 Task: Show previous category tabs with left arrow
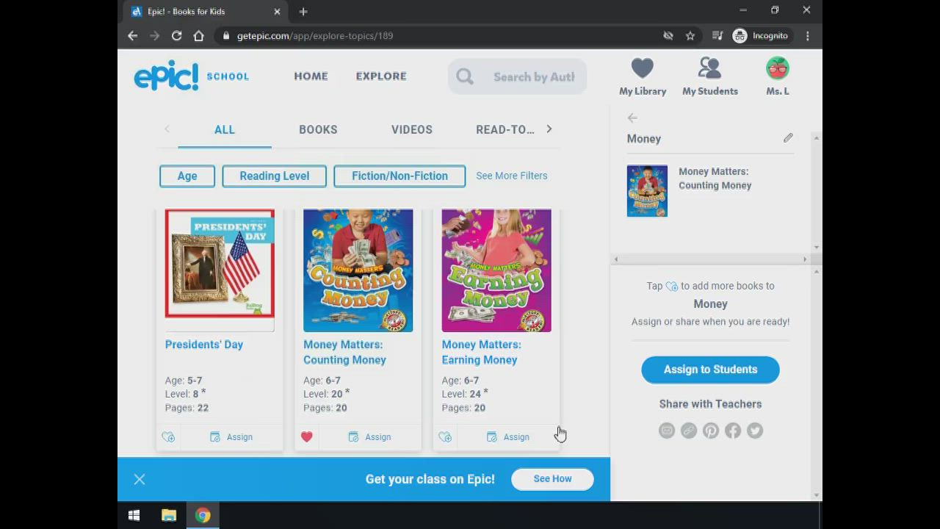tap(167, 129)
